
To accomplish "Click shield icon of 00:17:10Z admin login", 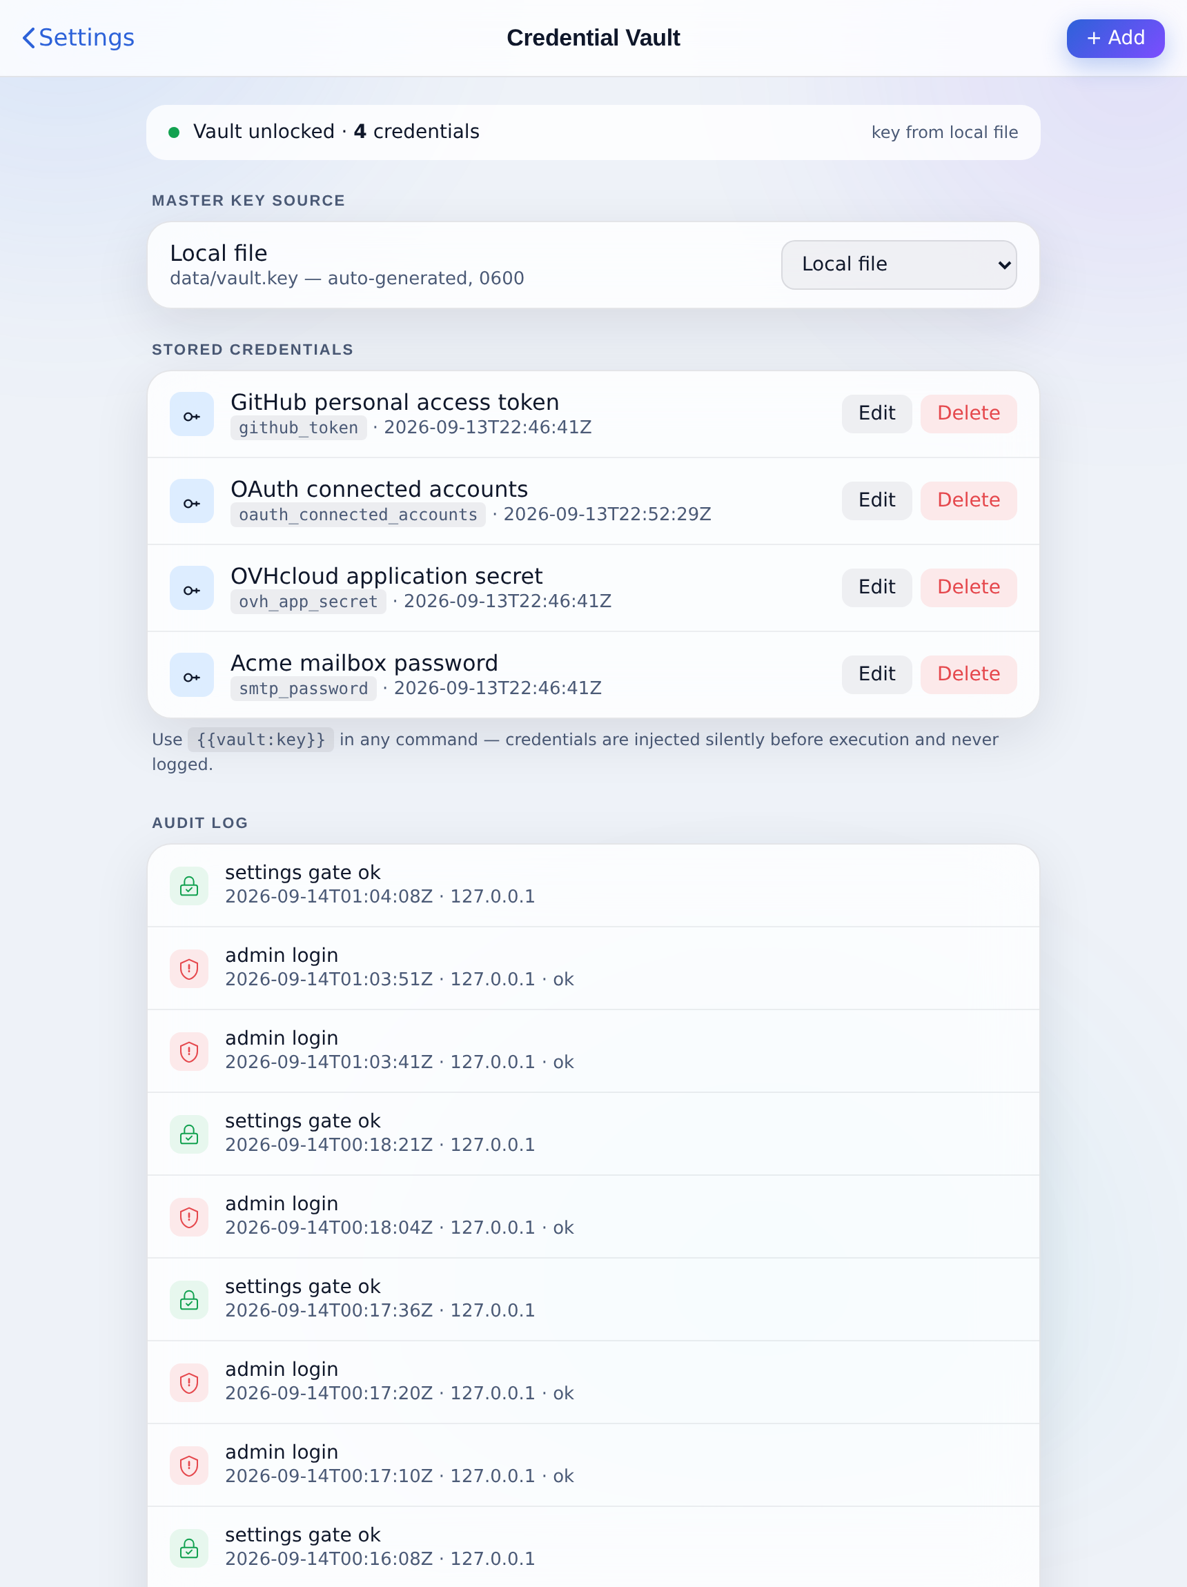I will point(188,1465).
